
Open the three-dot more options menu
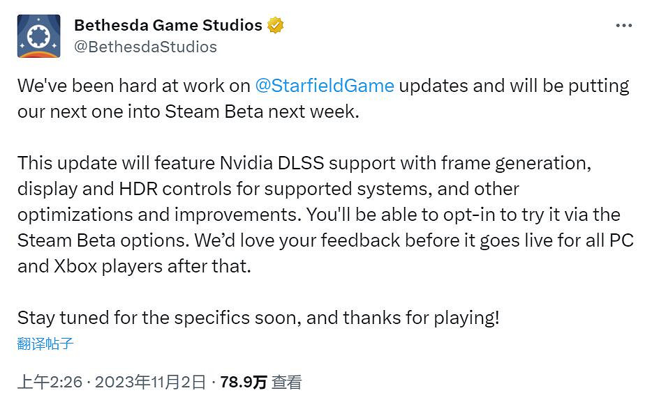coord(623,26)
